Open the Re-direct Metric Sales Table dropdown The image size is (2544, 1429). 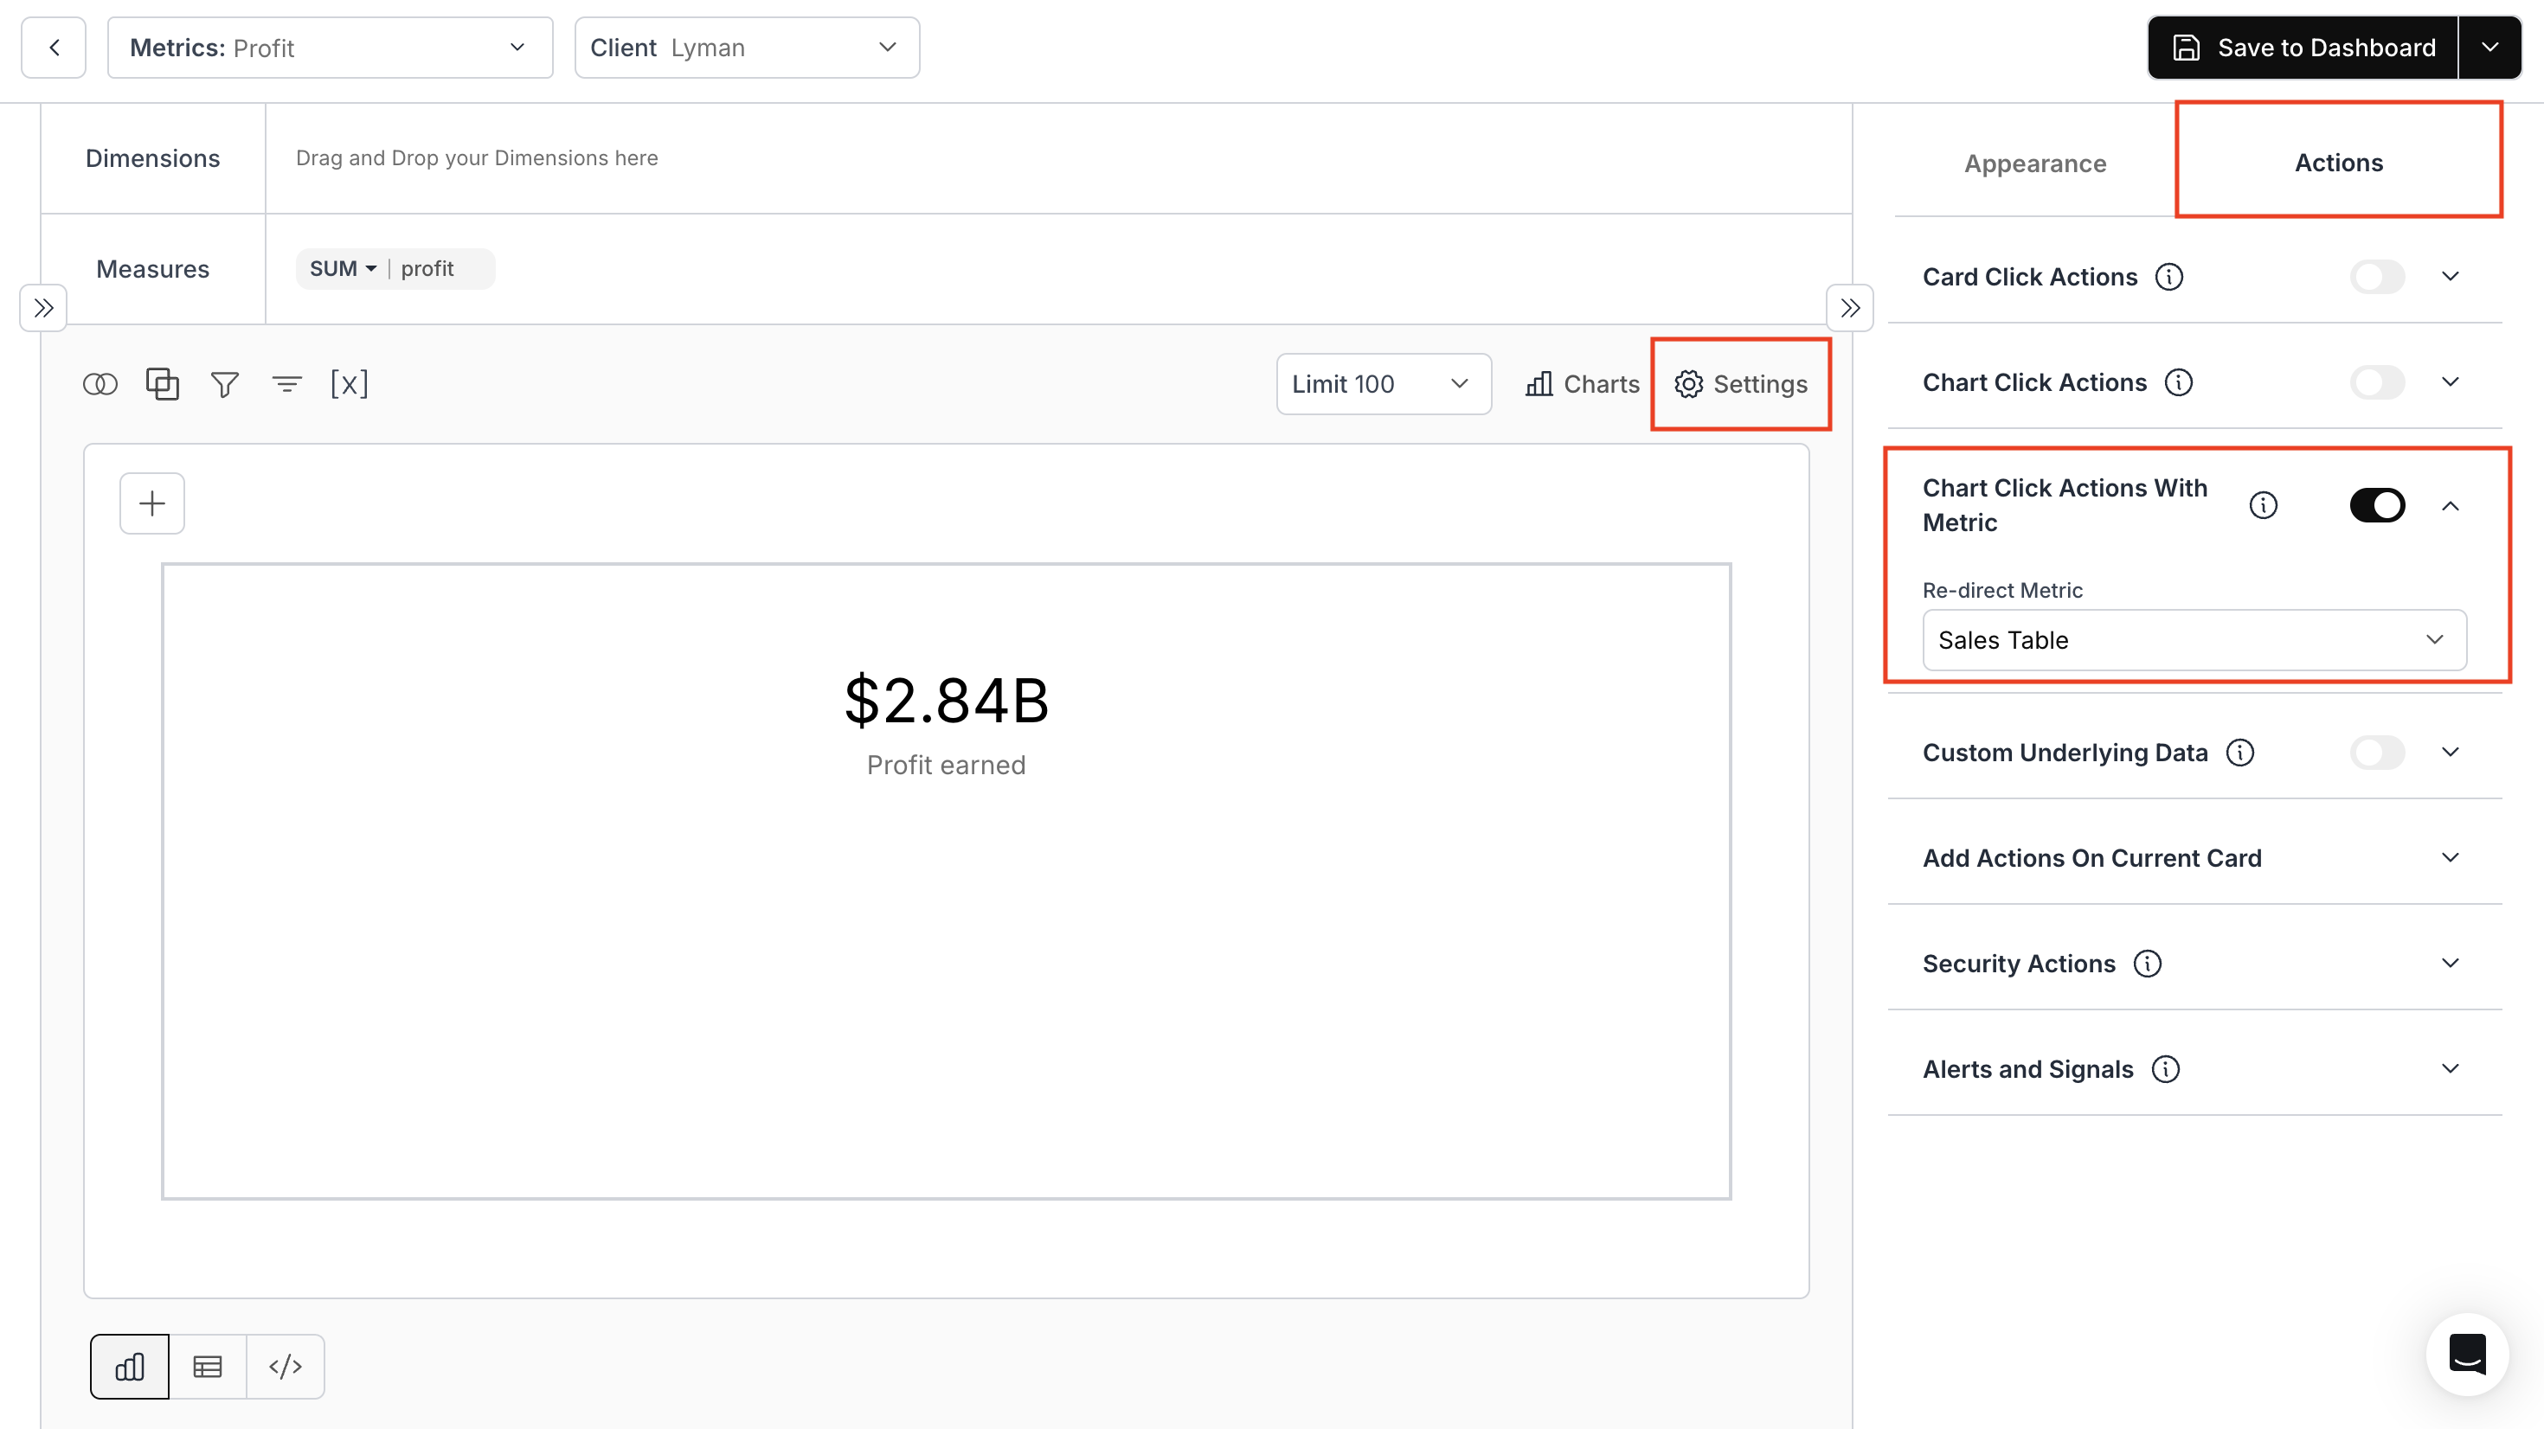pyautogui.click(x=2194, y=640)
